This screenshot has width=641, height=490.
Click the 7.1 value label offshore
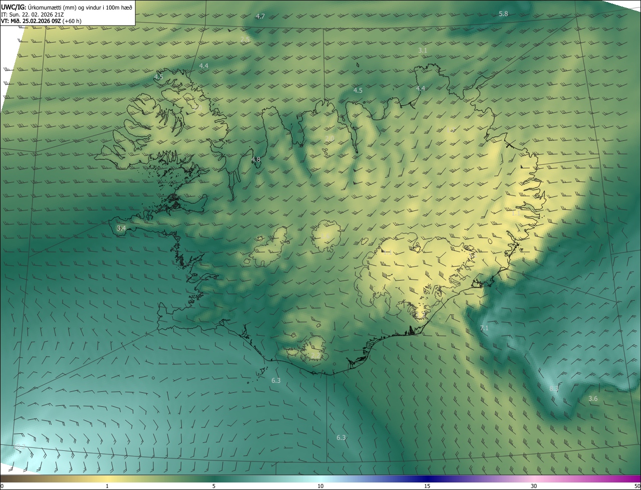484,328
